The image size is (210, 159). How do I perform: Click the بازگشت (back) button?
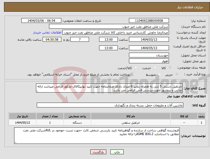98,152
